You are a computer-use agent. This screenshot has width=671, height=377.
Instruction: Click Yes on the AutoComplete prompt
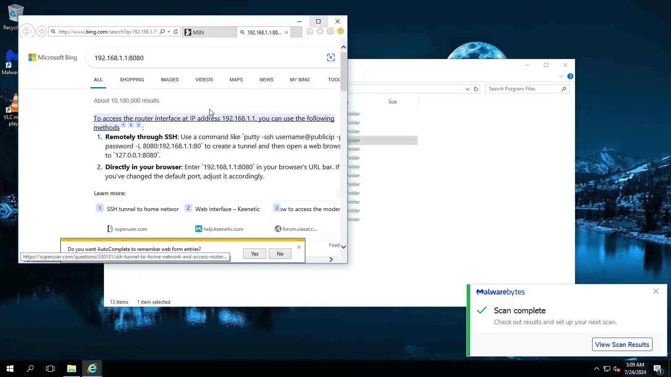tap(255, 253)
